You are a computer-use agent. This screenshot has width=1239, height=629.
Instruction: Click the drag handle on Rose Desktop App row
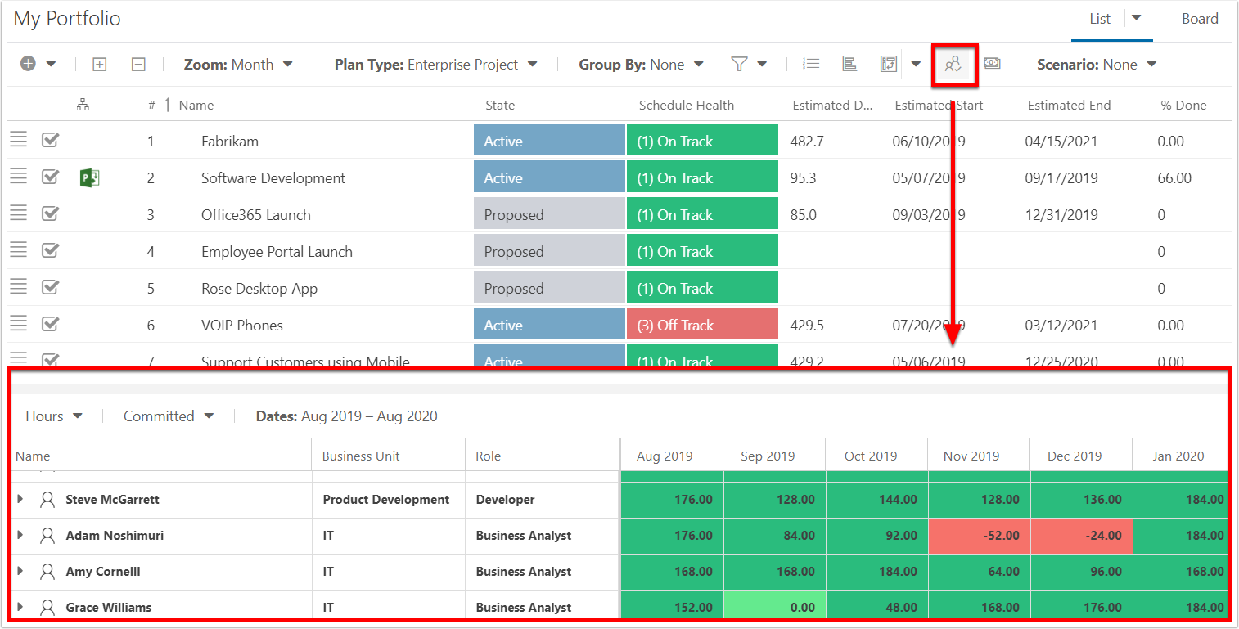coord(18,287)
